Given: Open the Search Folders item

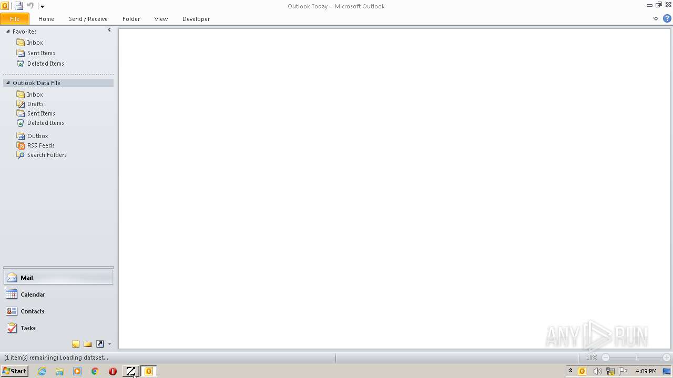Looking at the screenshot, I should pos(47,155).
